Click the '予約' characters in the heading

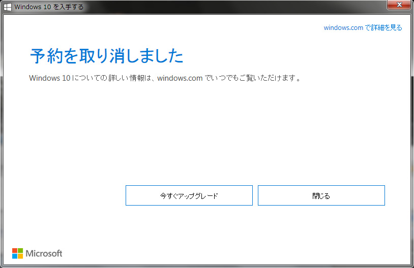(45, 56)
